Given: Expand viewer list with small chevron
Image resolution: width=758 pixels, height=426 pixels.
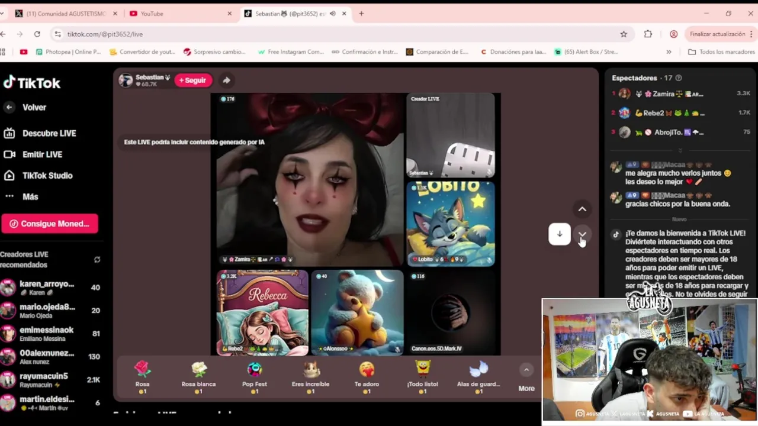Looking at the screenshot, I should coord(680,151).
